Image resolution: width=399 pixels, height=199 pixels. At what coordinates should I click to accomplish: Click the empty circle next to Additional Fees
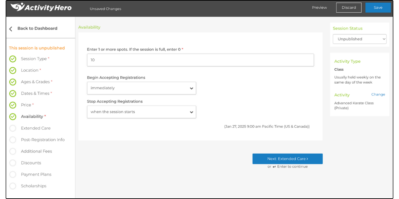pyautogui.click(x=13, y=152)
